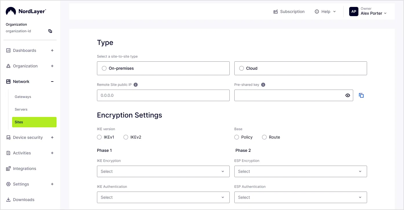Click the Integrations sidebar icon
404x210 pixels.
coord(8,169)
